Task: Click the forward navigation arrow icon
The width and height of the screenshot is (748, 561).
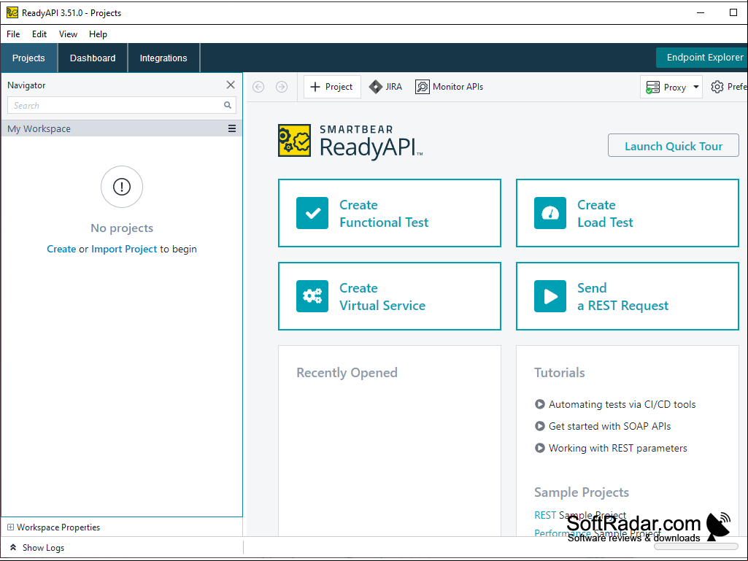Action: [282, 87]
